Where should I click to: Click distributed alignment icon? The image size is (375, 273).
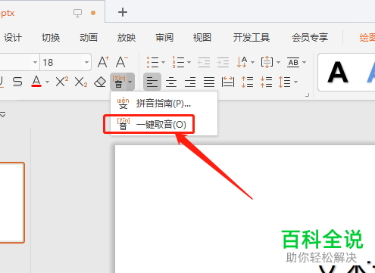(x=228, y=82)
